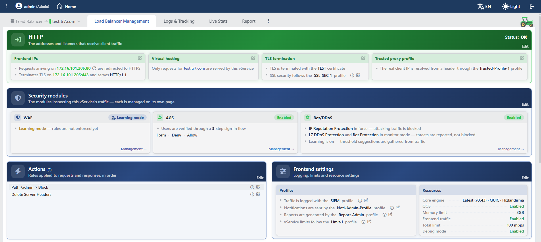The height and width of the screenshot is (242, 541).
Task: Edit the SSL-SEC-1 security profile
Action: pyautogui.click(x=358, y=75)
